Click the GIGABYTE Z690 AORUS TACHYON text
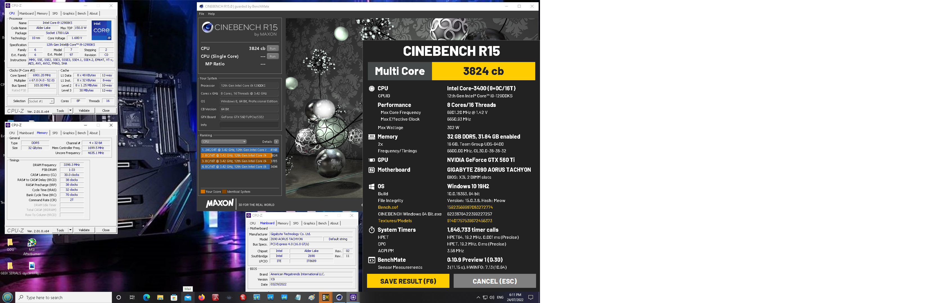 click(x=489, y=170)
